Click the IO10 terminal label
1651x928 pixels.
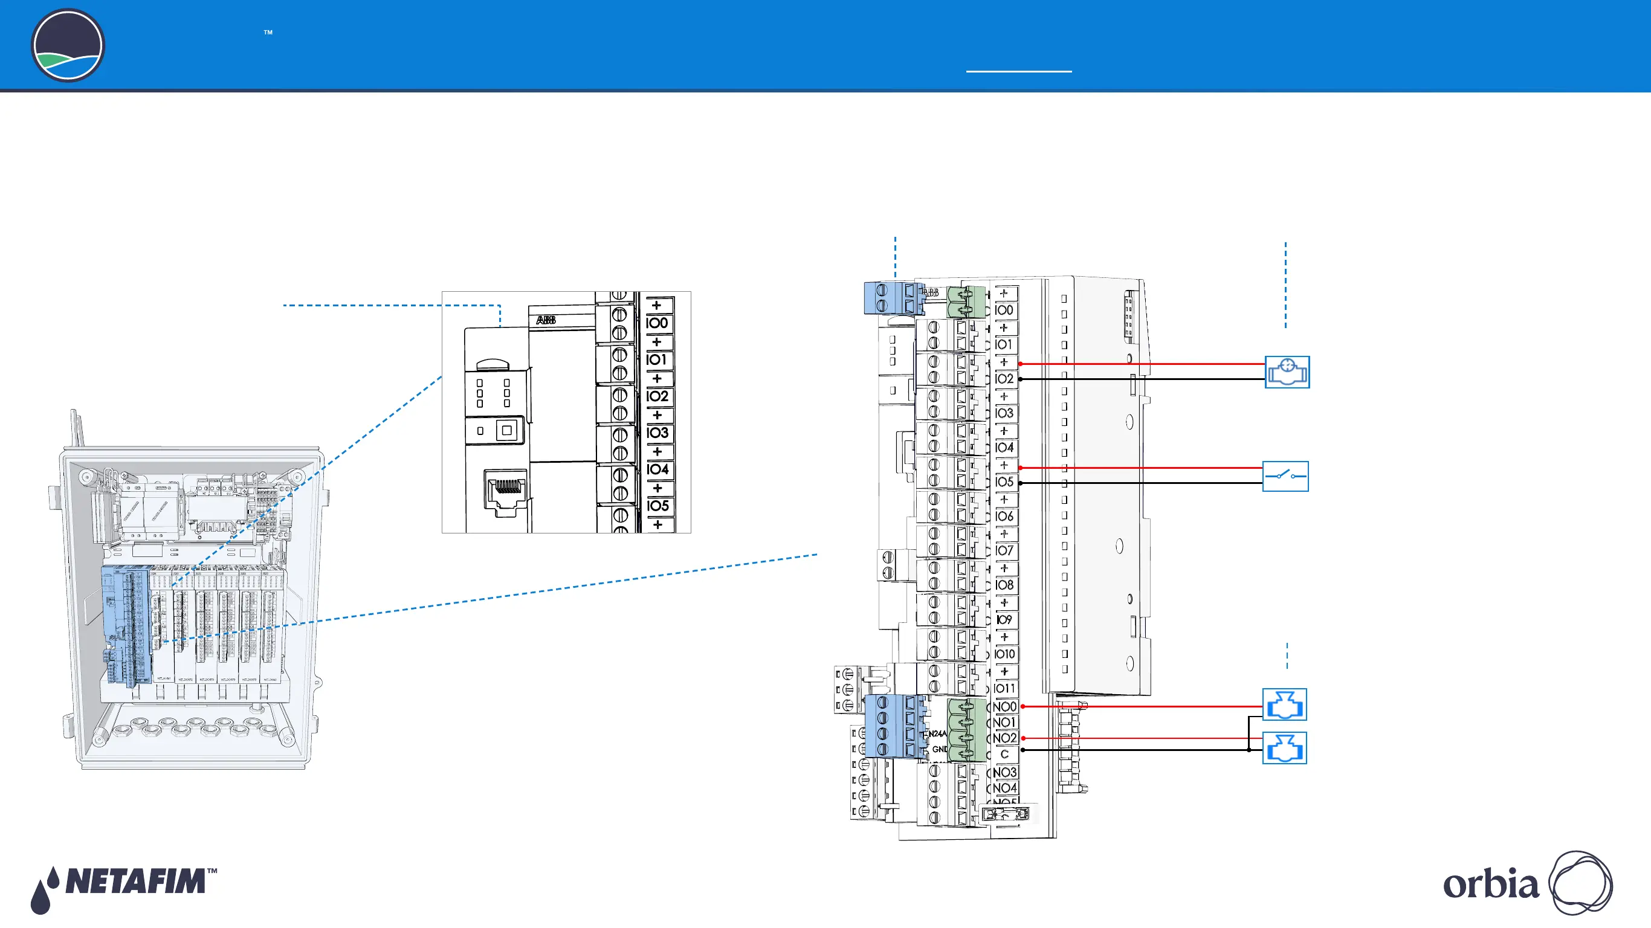1004,654
